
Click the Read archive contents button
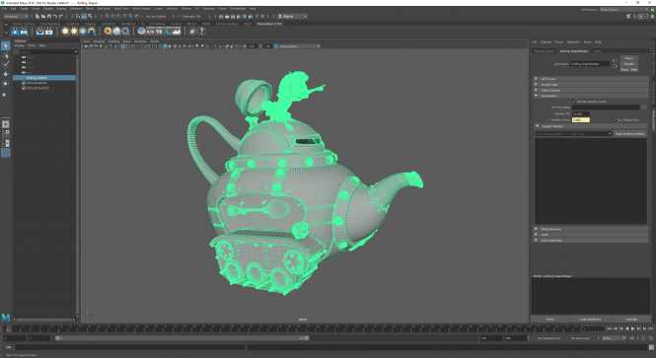(629, 134)
